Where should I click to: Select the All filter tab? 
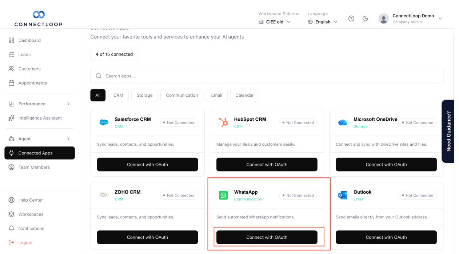coord(98,95)
